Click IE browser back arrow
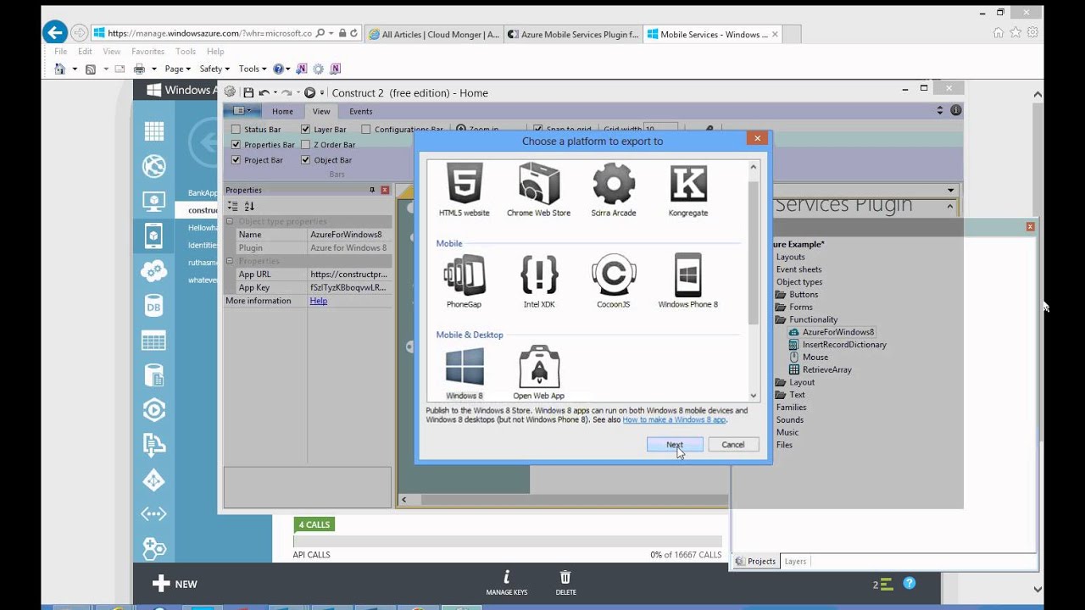The image size is (1085, 610). point(55,33)
